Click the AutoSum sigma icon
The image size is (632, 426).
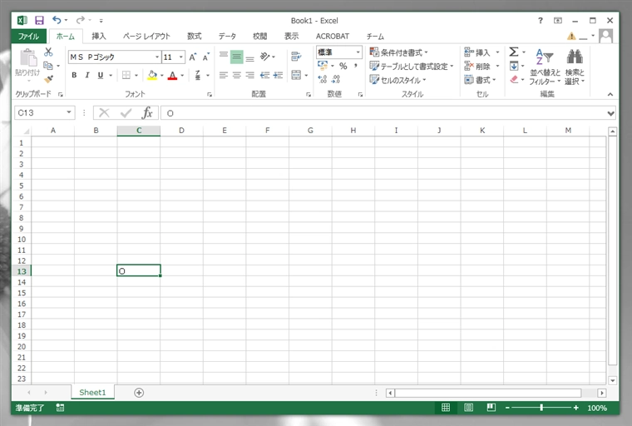pyautogui.click(x=514, y=52)
